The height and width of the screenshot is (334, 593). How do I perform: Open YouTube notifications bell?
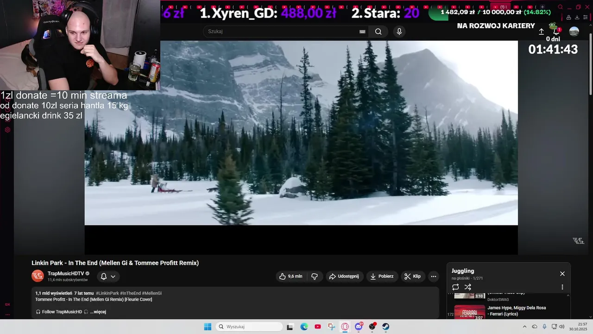[x=556, y=32]
